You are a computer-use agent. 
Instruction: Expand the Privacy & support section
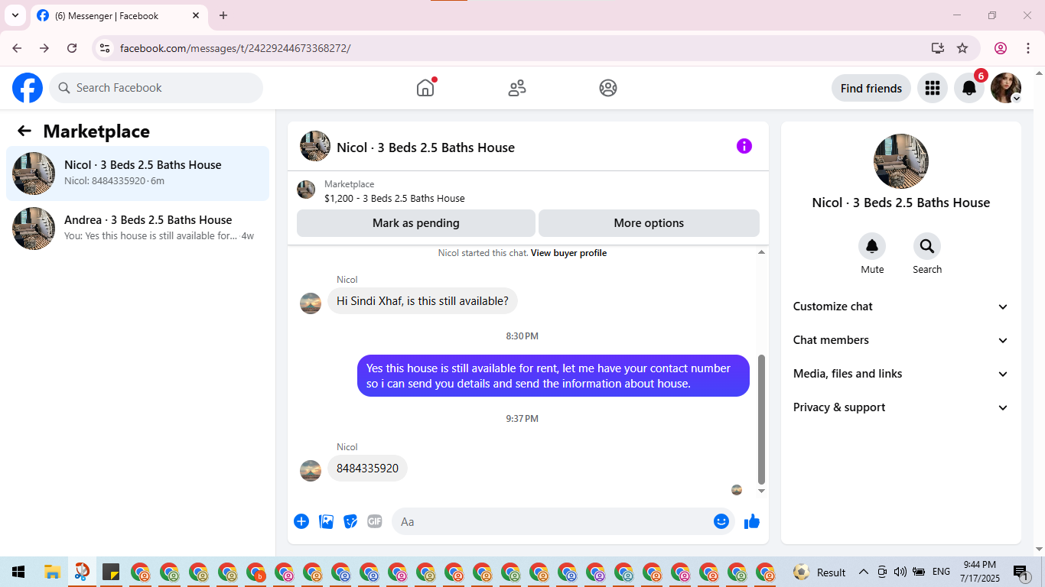click(901, 407)
